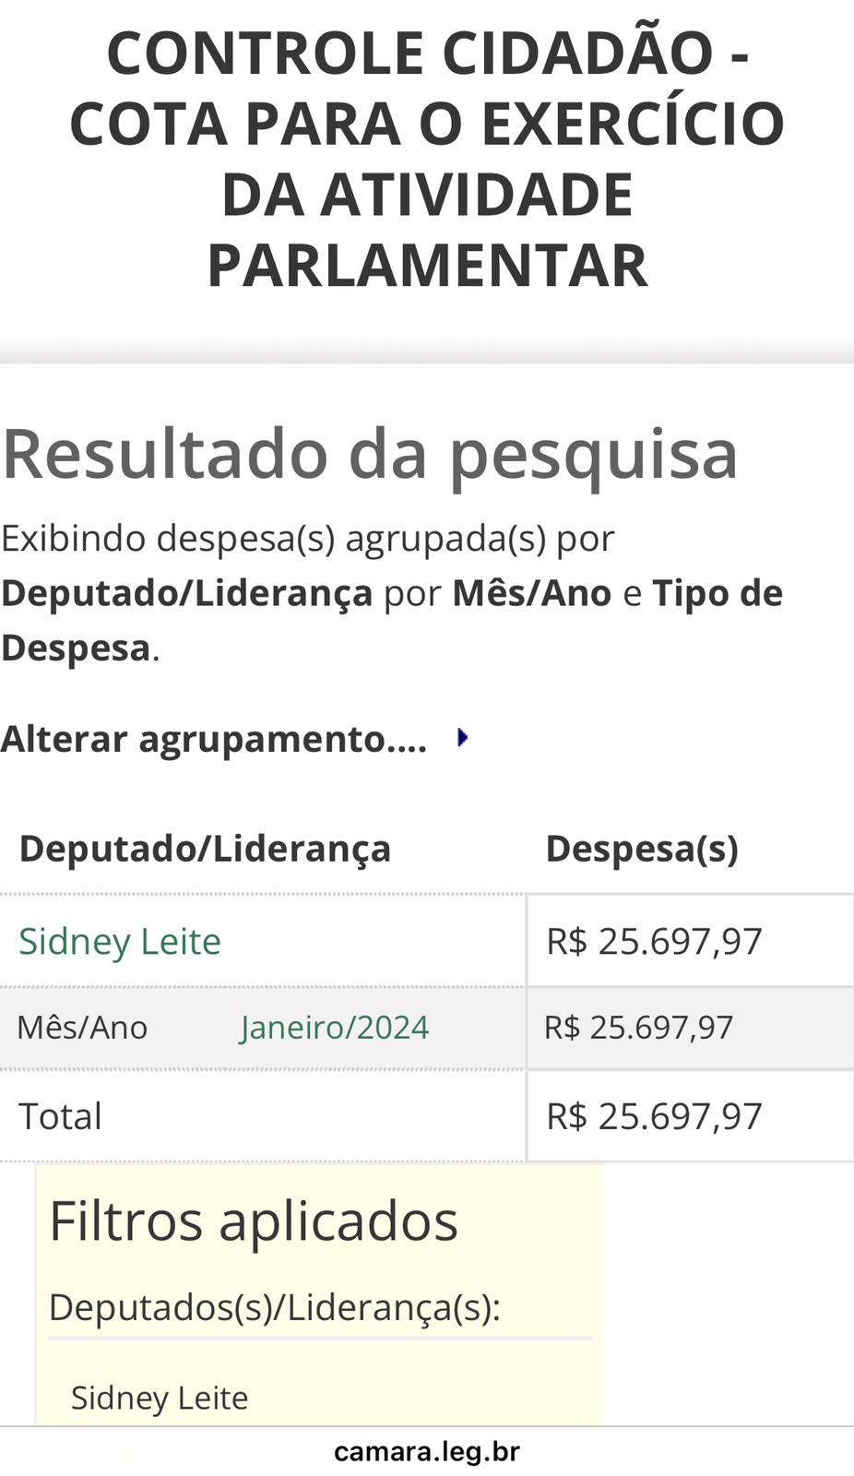
Task: Click the Filtros aplicados heading
Action: 254,1220
